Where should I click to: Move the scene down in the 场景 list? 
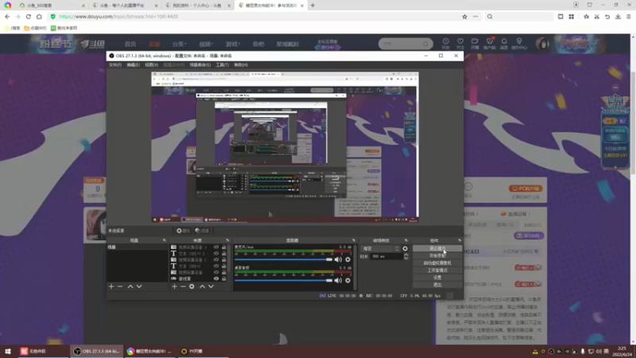coord(139,286)
